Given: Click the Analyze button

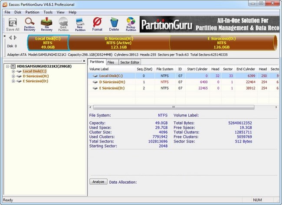Looking at the screenshot, I should click(x=98, y=182).
